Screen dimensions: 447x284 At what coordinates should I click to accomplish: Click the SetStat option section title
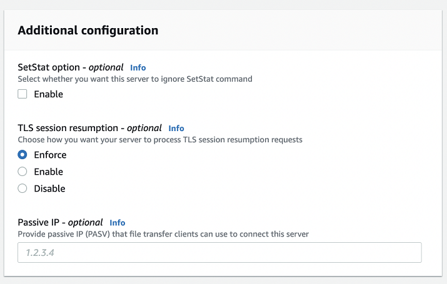coord(70,67)
